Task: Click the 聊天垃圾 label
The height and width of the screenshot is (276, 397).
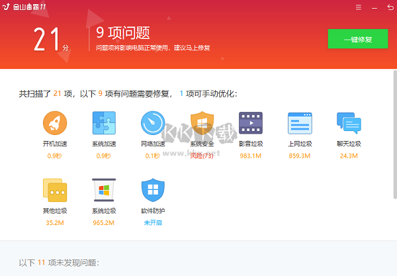Action: coord(349,144)
